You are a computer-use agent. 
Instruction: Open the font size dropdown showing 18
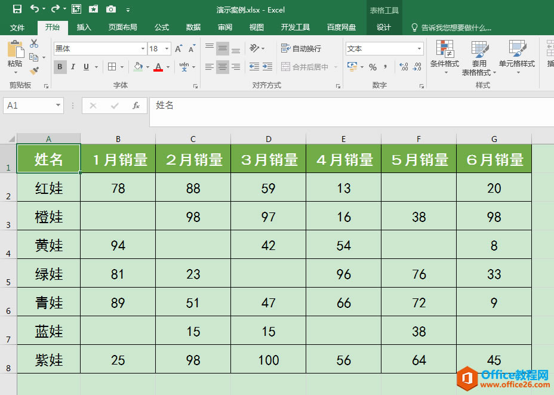167,49
